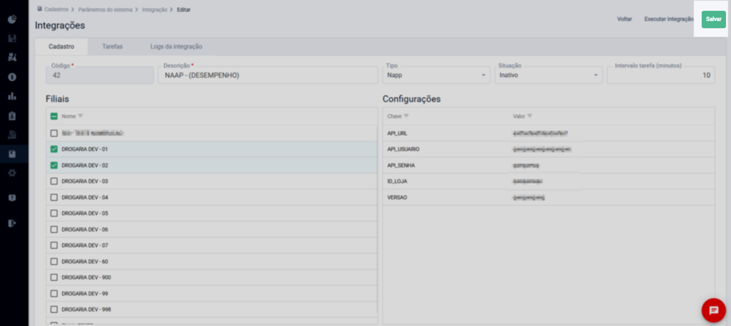
Task: Open the help question mark sidebar icon
Action: [x=12, y=198]
